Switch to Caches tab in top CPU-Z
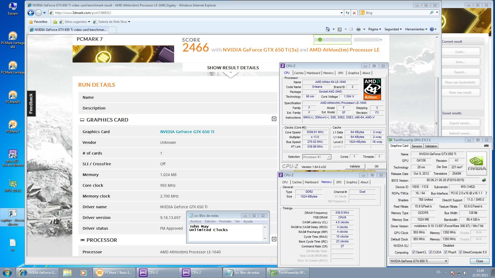 (299, 73)
